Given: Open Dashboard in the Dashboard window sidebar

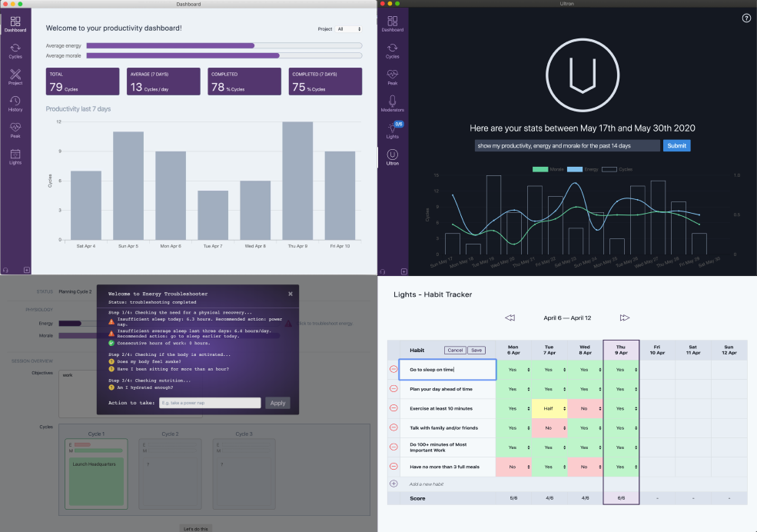Looking at the screenshot, I should point(15,24).
